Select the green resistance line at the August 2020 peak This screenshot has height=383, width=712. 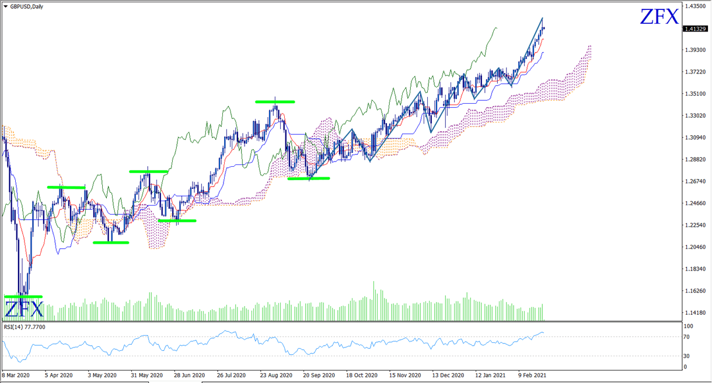pos(275,102)
